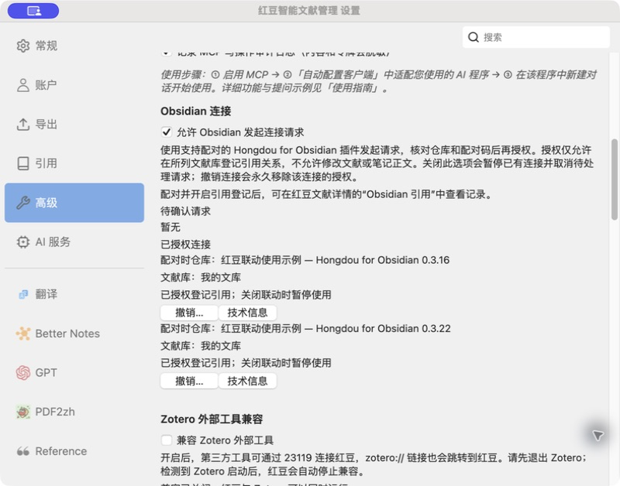Open the 导出 settings pane
This screenshot has width=620, height=486.
click(x=74, y=125)
